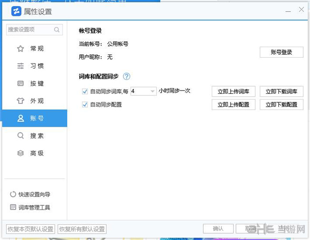Viewport: 310px width, 240px height.
Task: Focus the 搜索设置项 search field
Action: click(34, 30)
